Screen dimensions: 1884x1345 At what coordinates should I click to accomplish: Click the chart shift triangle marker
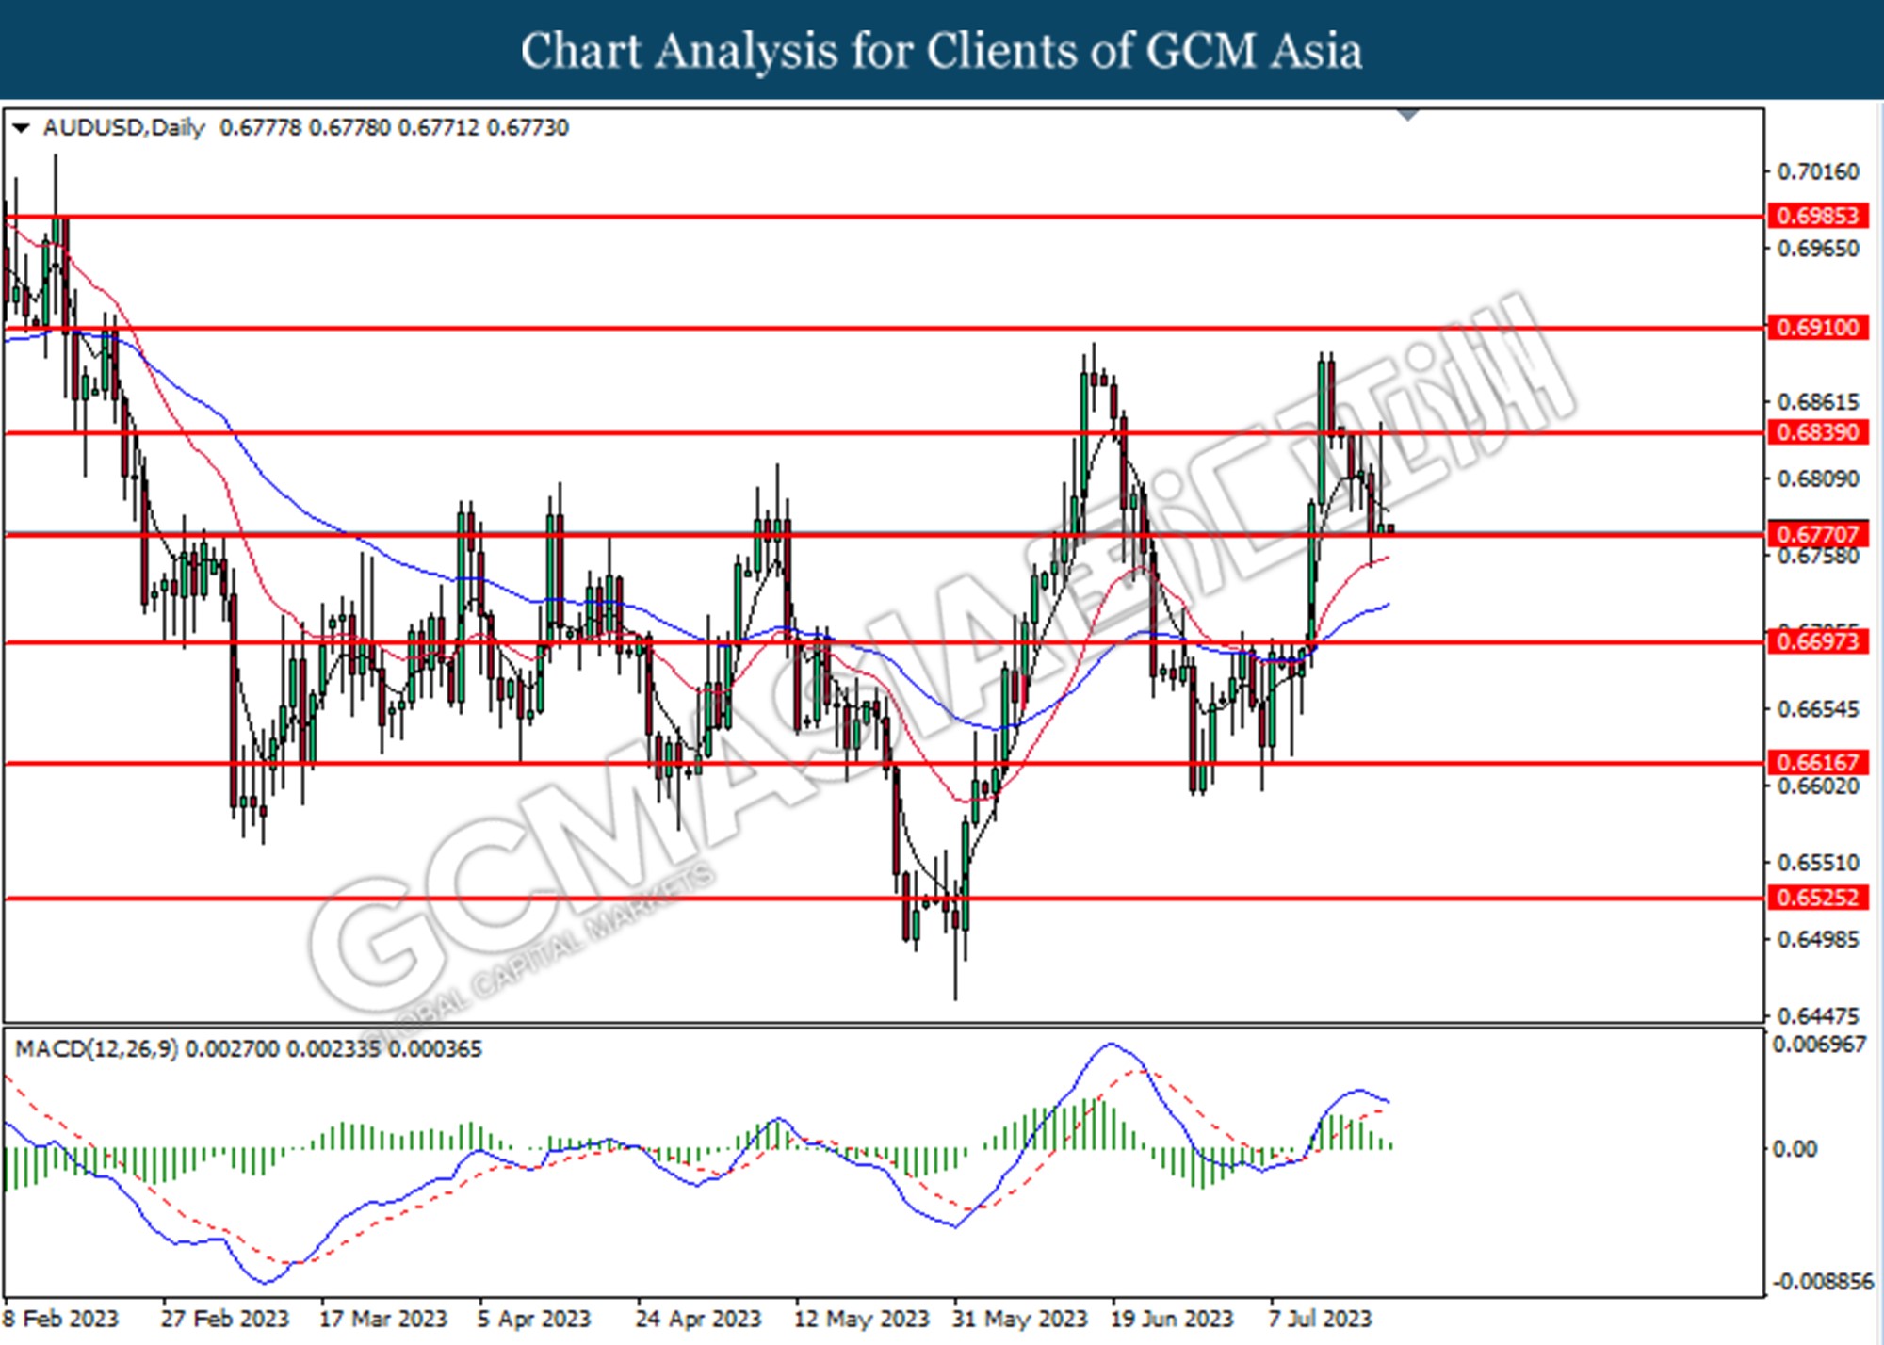tap(1407, 115)
